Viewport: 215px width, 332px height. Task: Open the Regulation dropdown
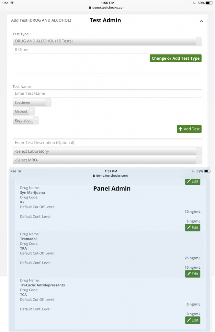click(x=26, y=120)
